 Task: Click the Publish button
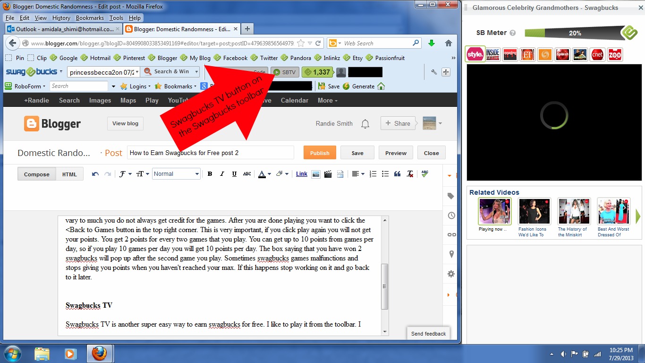pos(320,153)
